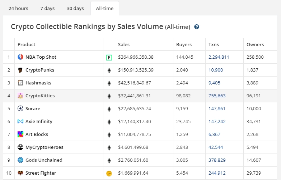The width and height of the screenshot is (281, 180).
Task: Switch to the 30 days tab
Action: point(75,8)
